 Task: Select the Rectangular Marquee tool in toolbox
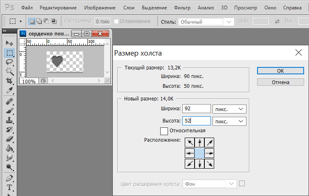coord(9,53)
